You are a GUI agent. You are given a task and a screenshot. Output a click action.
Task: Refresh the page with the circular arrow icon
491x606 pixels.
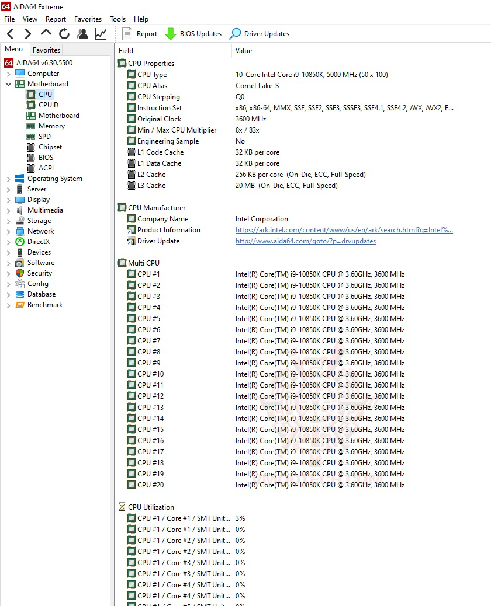64,34
